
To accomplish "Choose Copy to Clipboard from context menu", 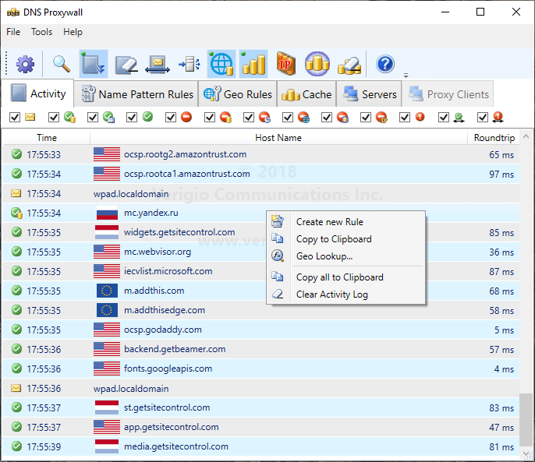I will (345, 239).
